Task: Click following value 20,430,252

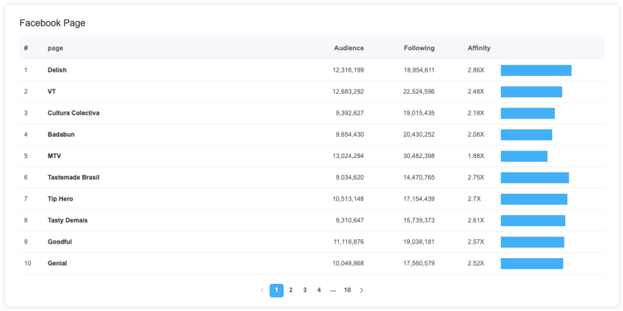Action: tap(419, 135)
